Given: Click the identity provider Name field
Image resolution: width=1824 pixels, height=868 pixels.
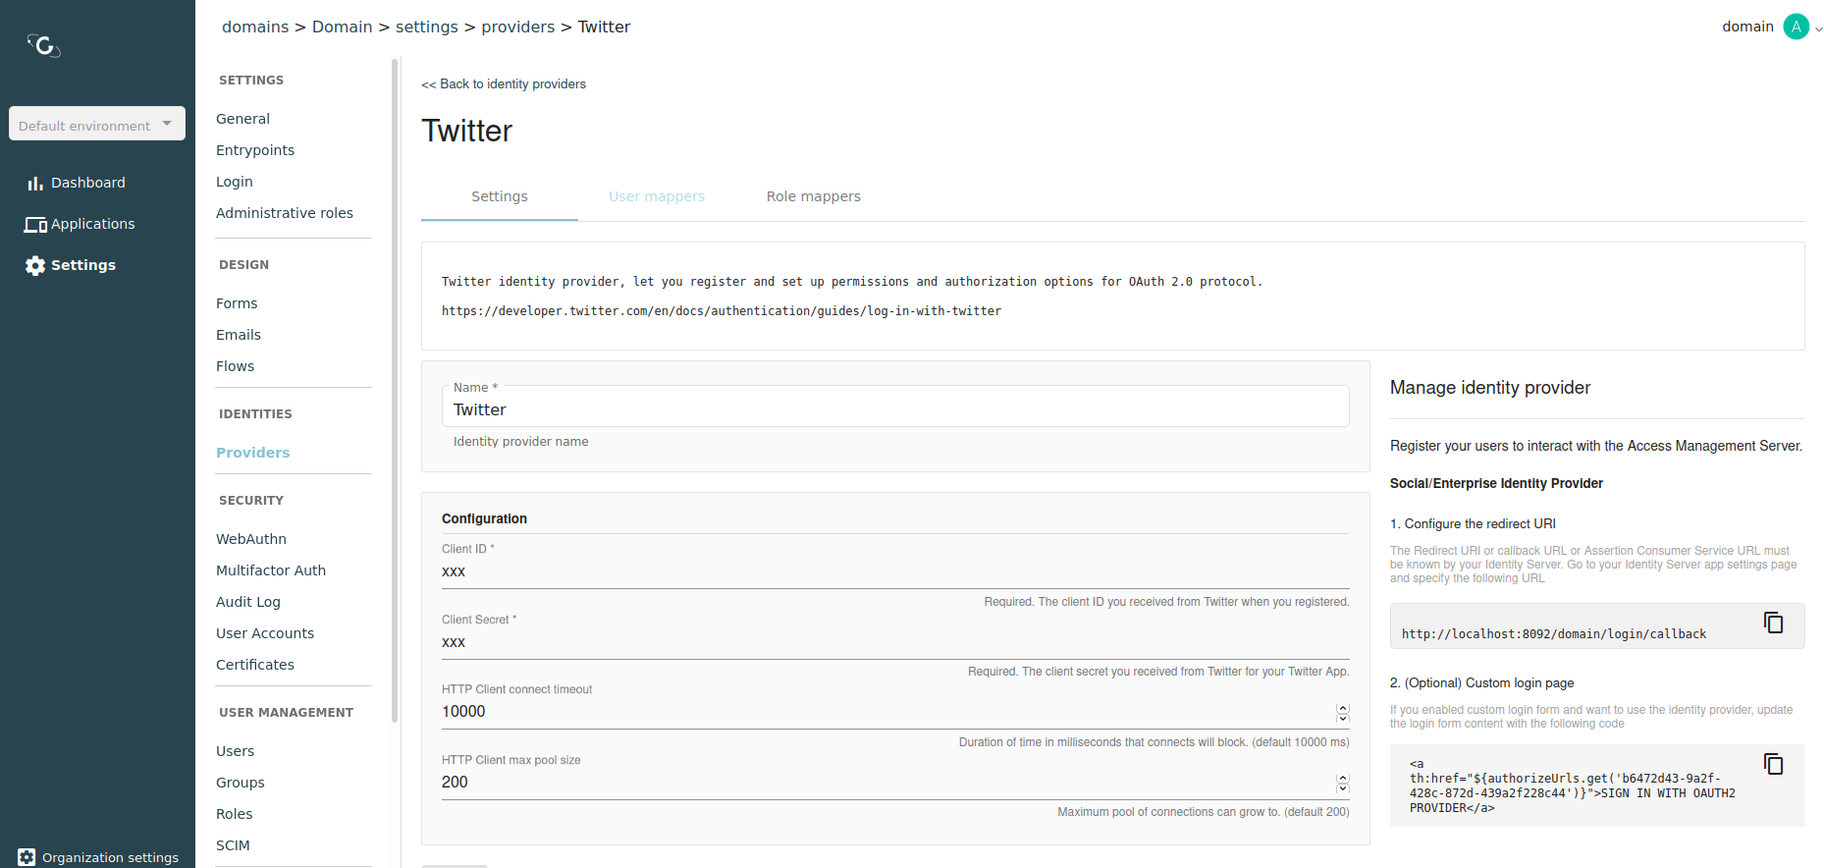Looking at the screenshot, I should [894, 409].
